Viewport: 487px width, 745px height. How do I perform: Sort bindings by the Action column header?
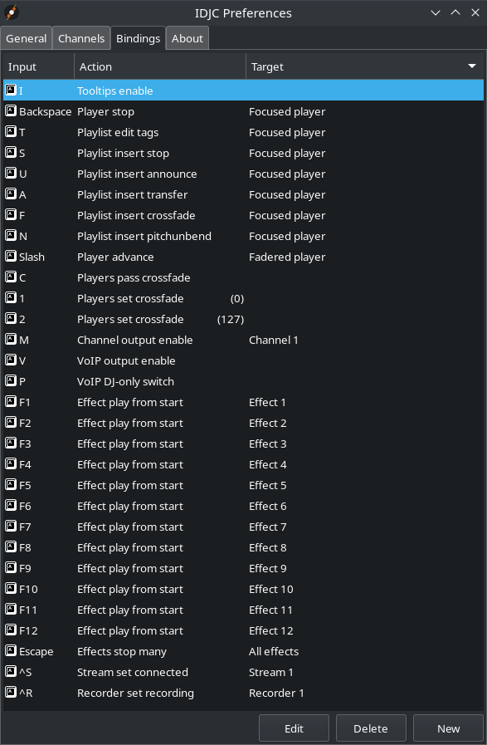click(160, 66)
